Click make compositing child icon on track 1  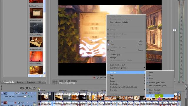coord(35,96)
